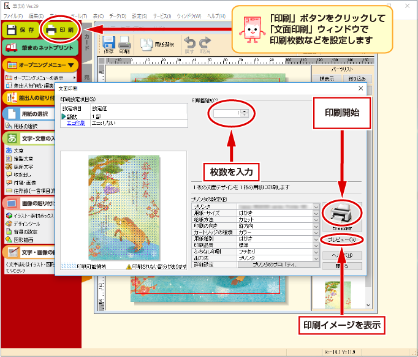Open the プリンタ dropdown in print dialog
This screenshot has height=357, width=418.
[x=316, y=207]
